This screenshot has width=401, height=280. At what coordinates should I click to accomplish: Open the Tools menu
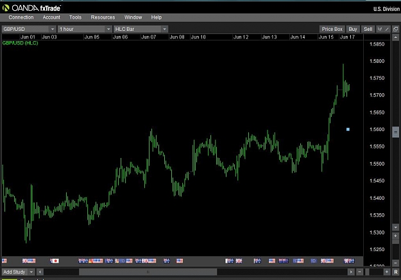pyautogui.click(x=75, y=17)
